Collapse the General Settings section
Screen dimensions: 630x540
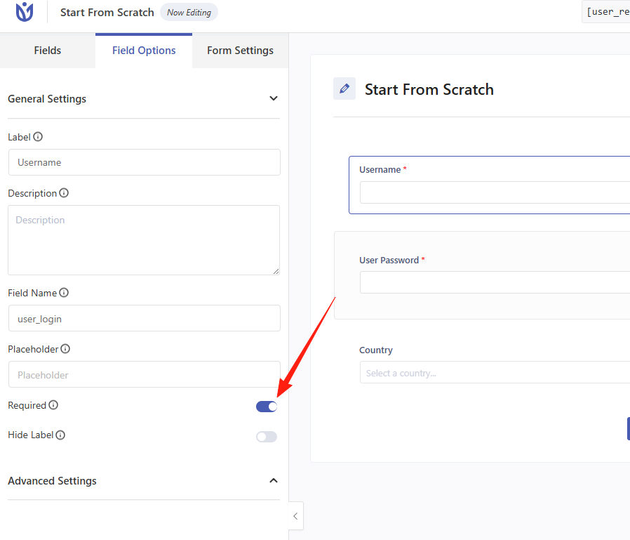coord(274,99)
